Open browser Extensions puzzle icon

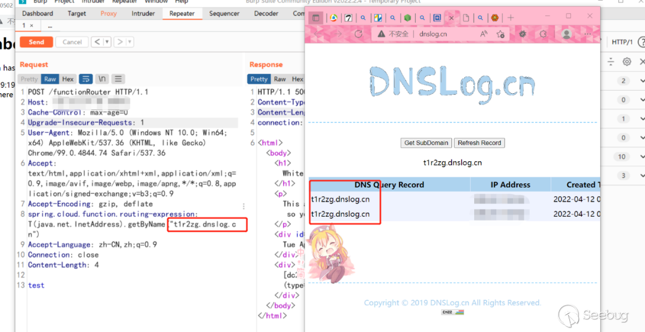(543, 33)
